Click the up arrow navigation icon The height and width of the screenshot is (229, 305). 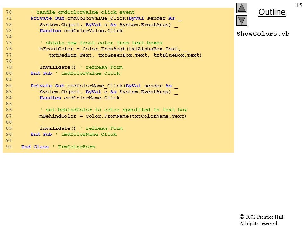coord(241,8)
